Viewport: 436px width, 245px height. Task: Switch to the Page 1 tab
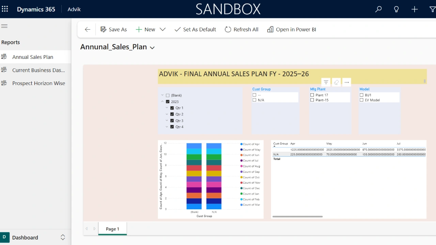pos(112,229)
